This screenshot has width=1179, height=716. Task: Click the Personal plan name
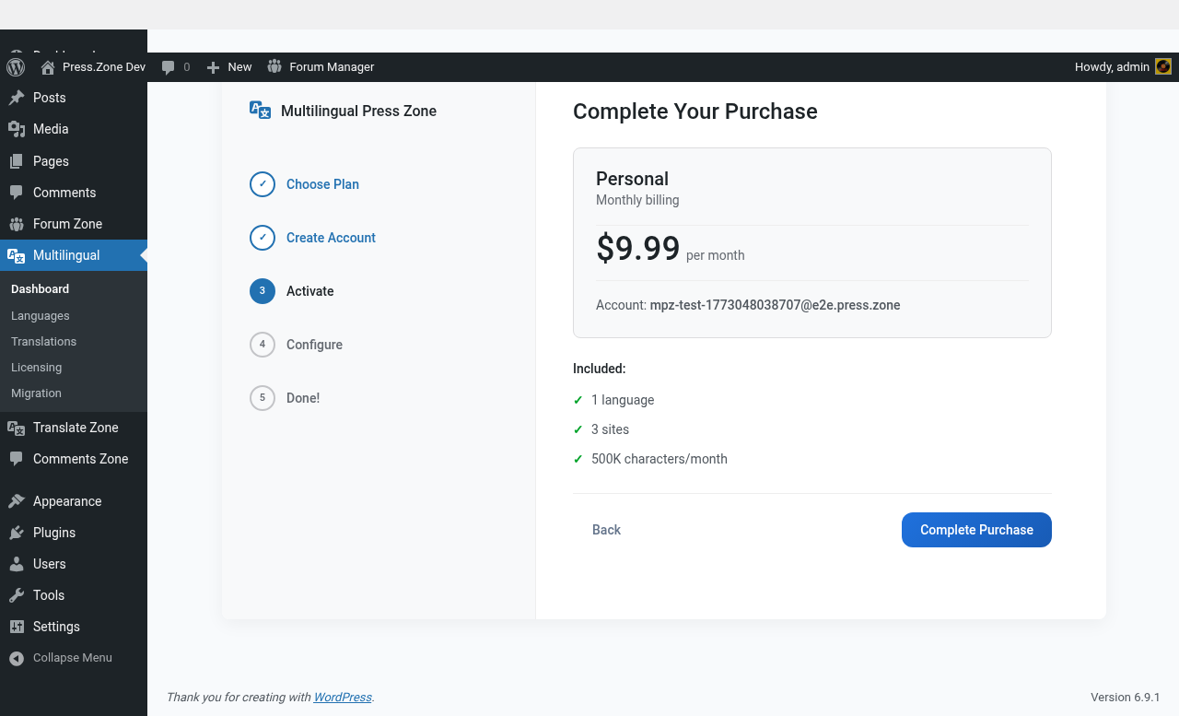coord(632,179)
